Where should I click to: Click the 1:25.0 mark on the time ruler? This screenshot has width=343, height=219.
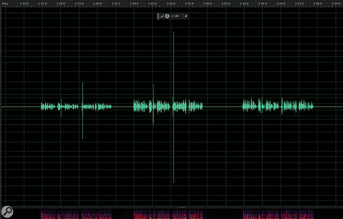click(x=79, y=3)
